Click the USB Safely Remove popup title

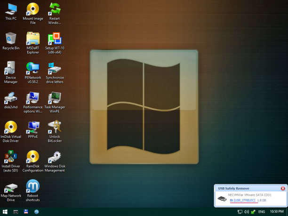(233, 188)
